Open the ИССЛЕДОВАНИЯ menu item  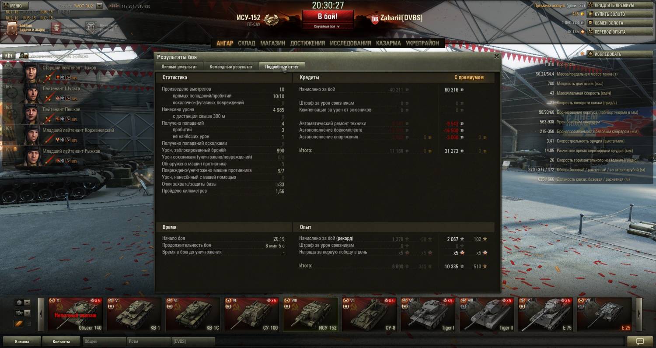tap(350, 43)
